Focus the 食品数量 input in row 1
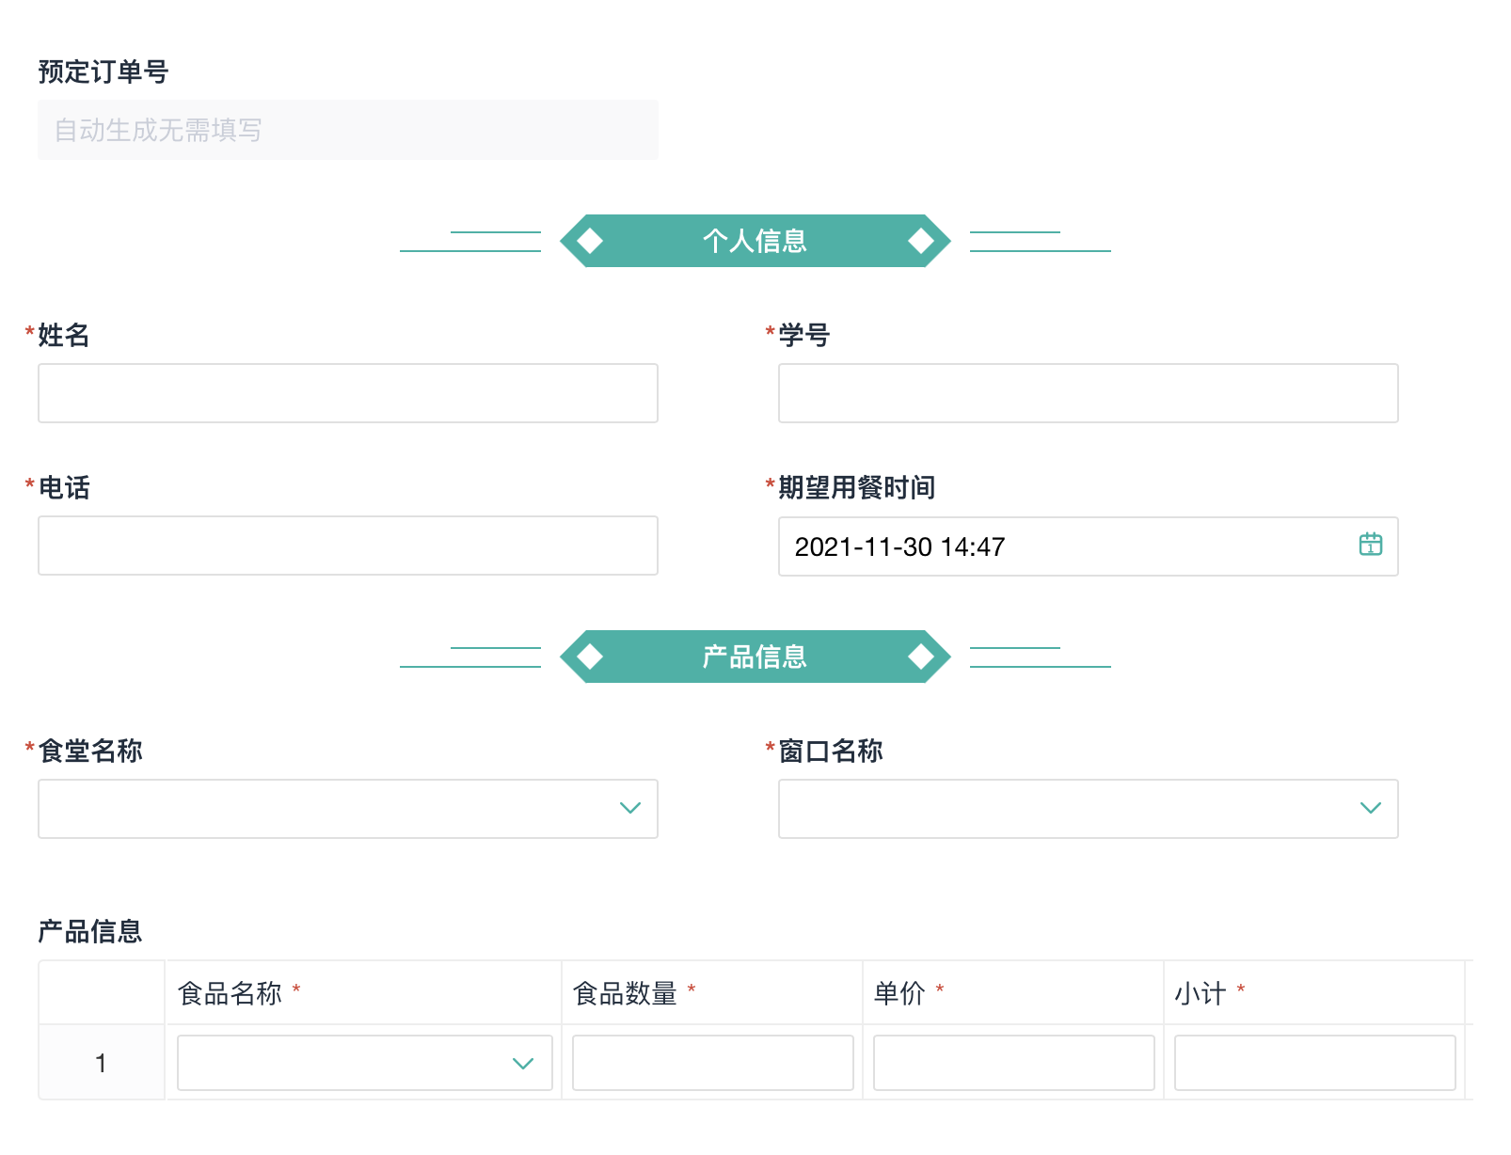The height and width of the screenshot is (1155, 1511). pyautogui.click(x=712, y=1063)
